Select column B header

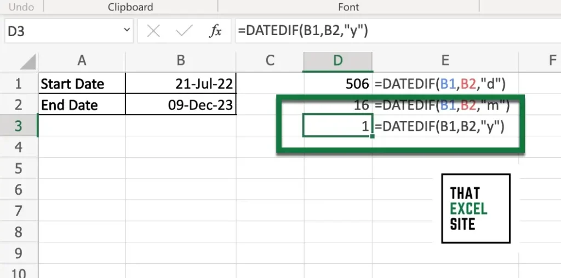click(181, 61)
